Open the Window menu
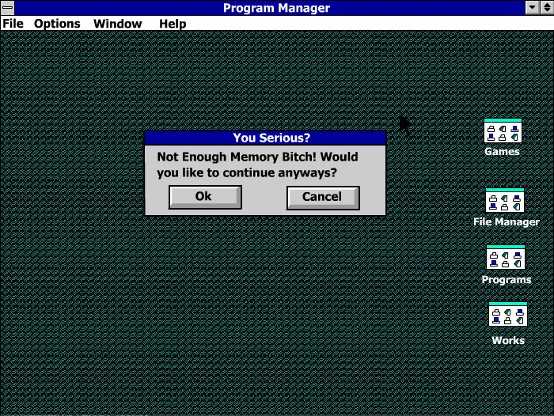This screenshot has width=554, height=416. 118,24
